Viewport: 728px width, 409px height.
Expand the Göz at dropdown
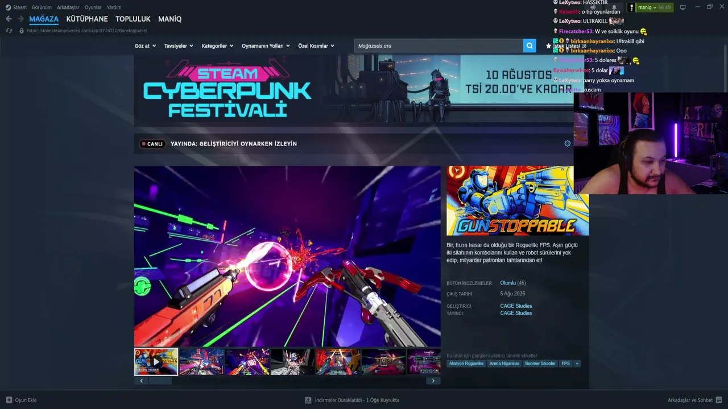pos(145,46)
